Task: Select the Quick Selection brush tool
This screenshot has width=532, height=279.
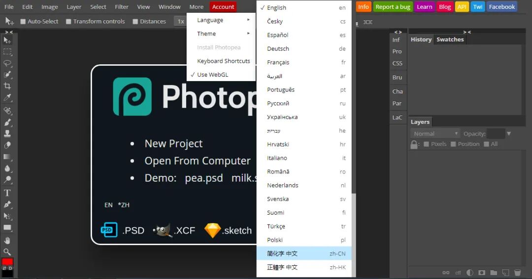Action: pos(7,75)
